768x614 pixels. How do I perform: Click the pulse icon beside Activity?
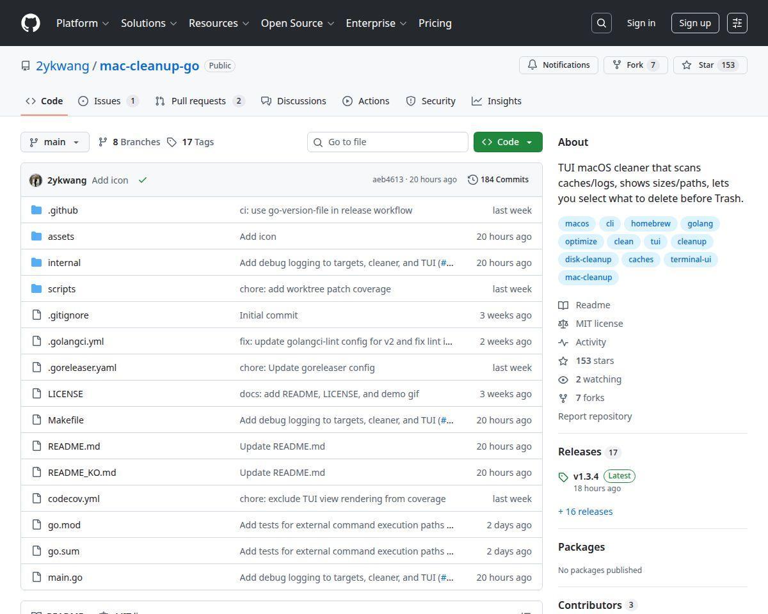coord(563,342)
